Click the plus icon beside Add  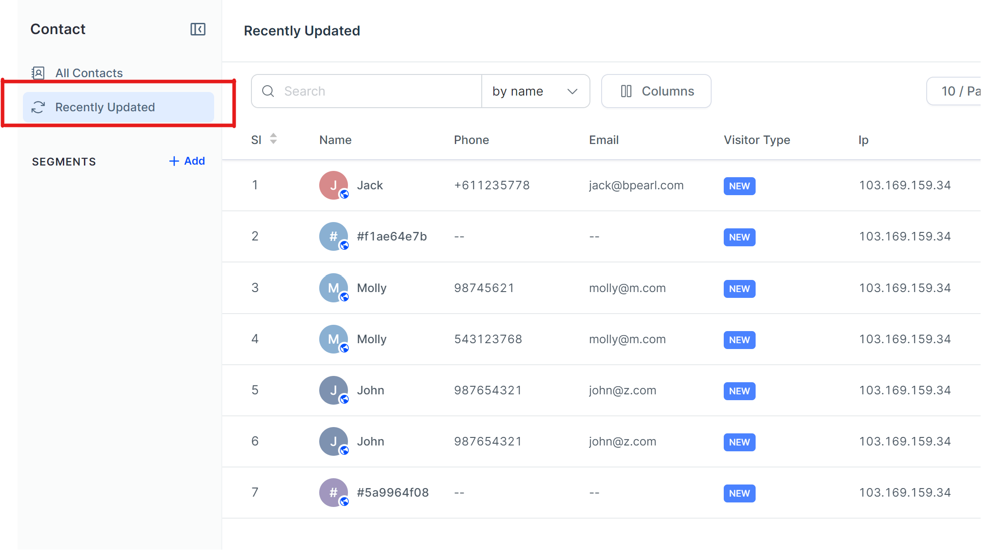[174, 161]
